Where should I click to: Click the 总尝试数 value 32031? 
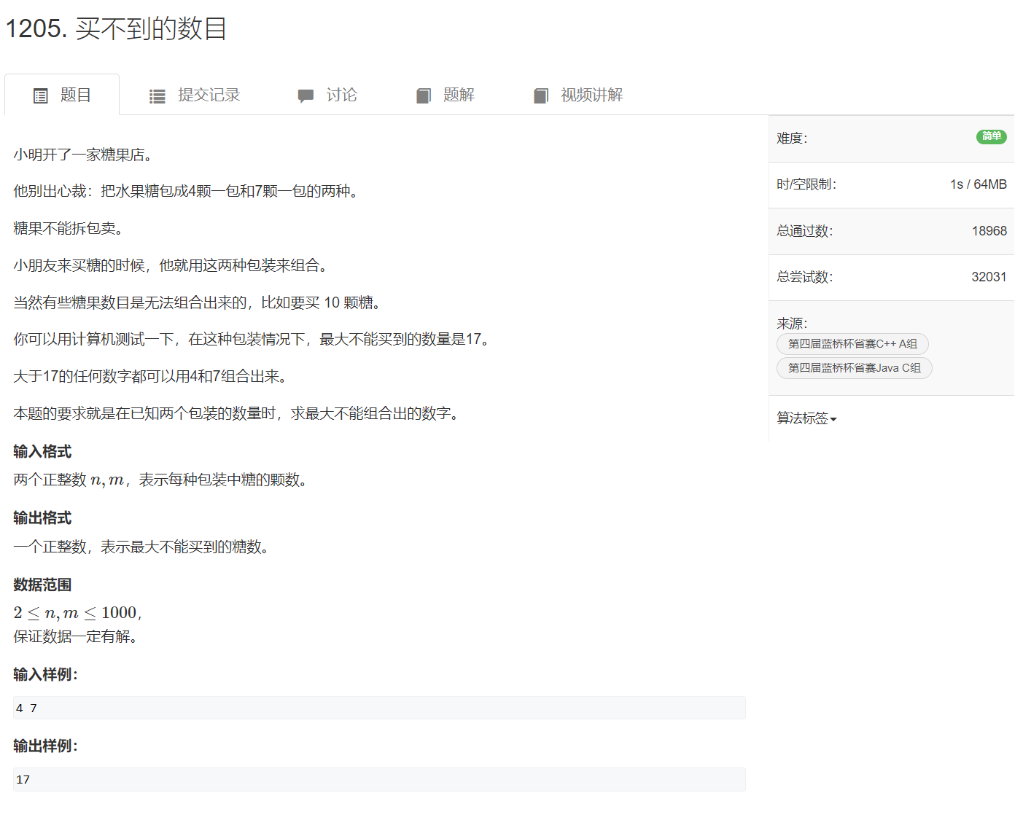coord(989,277)
